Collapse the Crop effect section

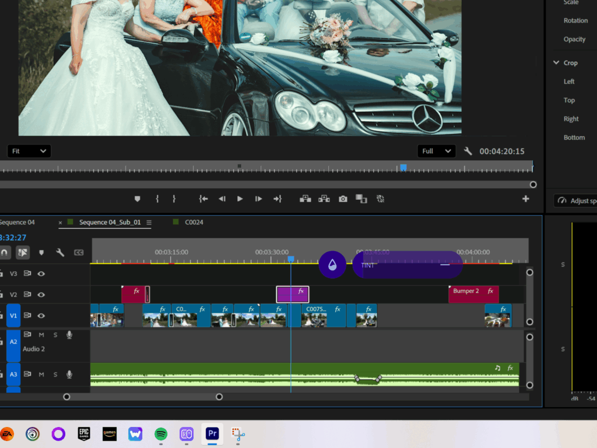point(556,63)
